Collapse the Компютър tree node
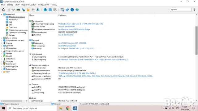198x111 pixels. pos(2,14)
